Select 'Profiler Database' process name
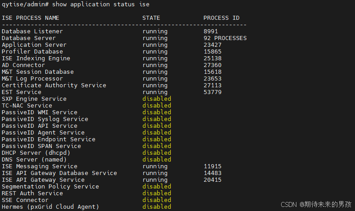 pyautogui.click(x=32, y=52)
